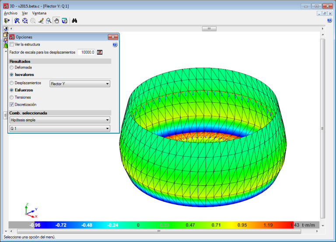Click the redraw view icon
This screenshot has width=336, height=242.
pos(17,21)
